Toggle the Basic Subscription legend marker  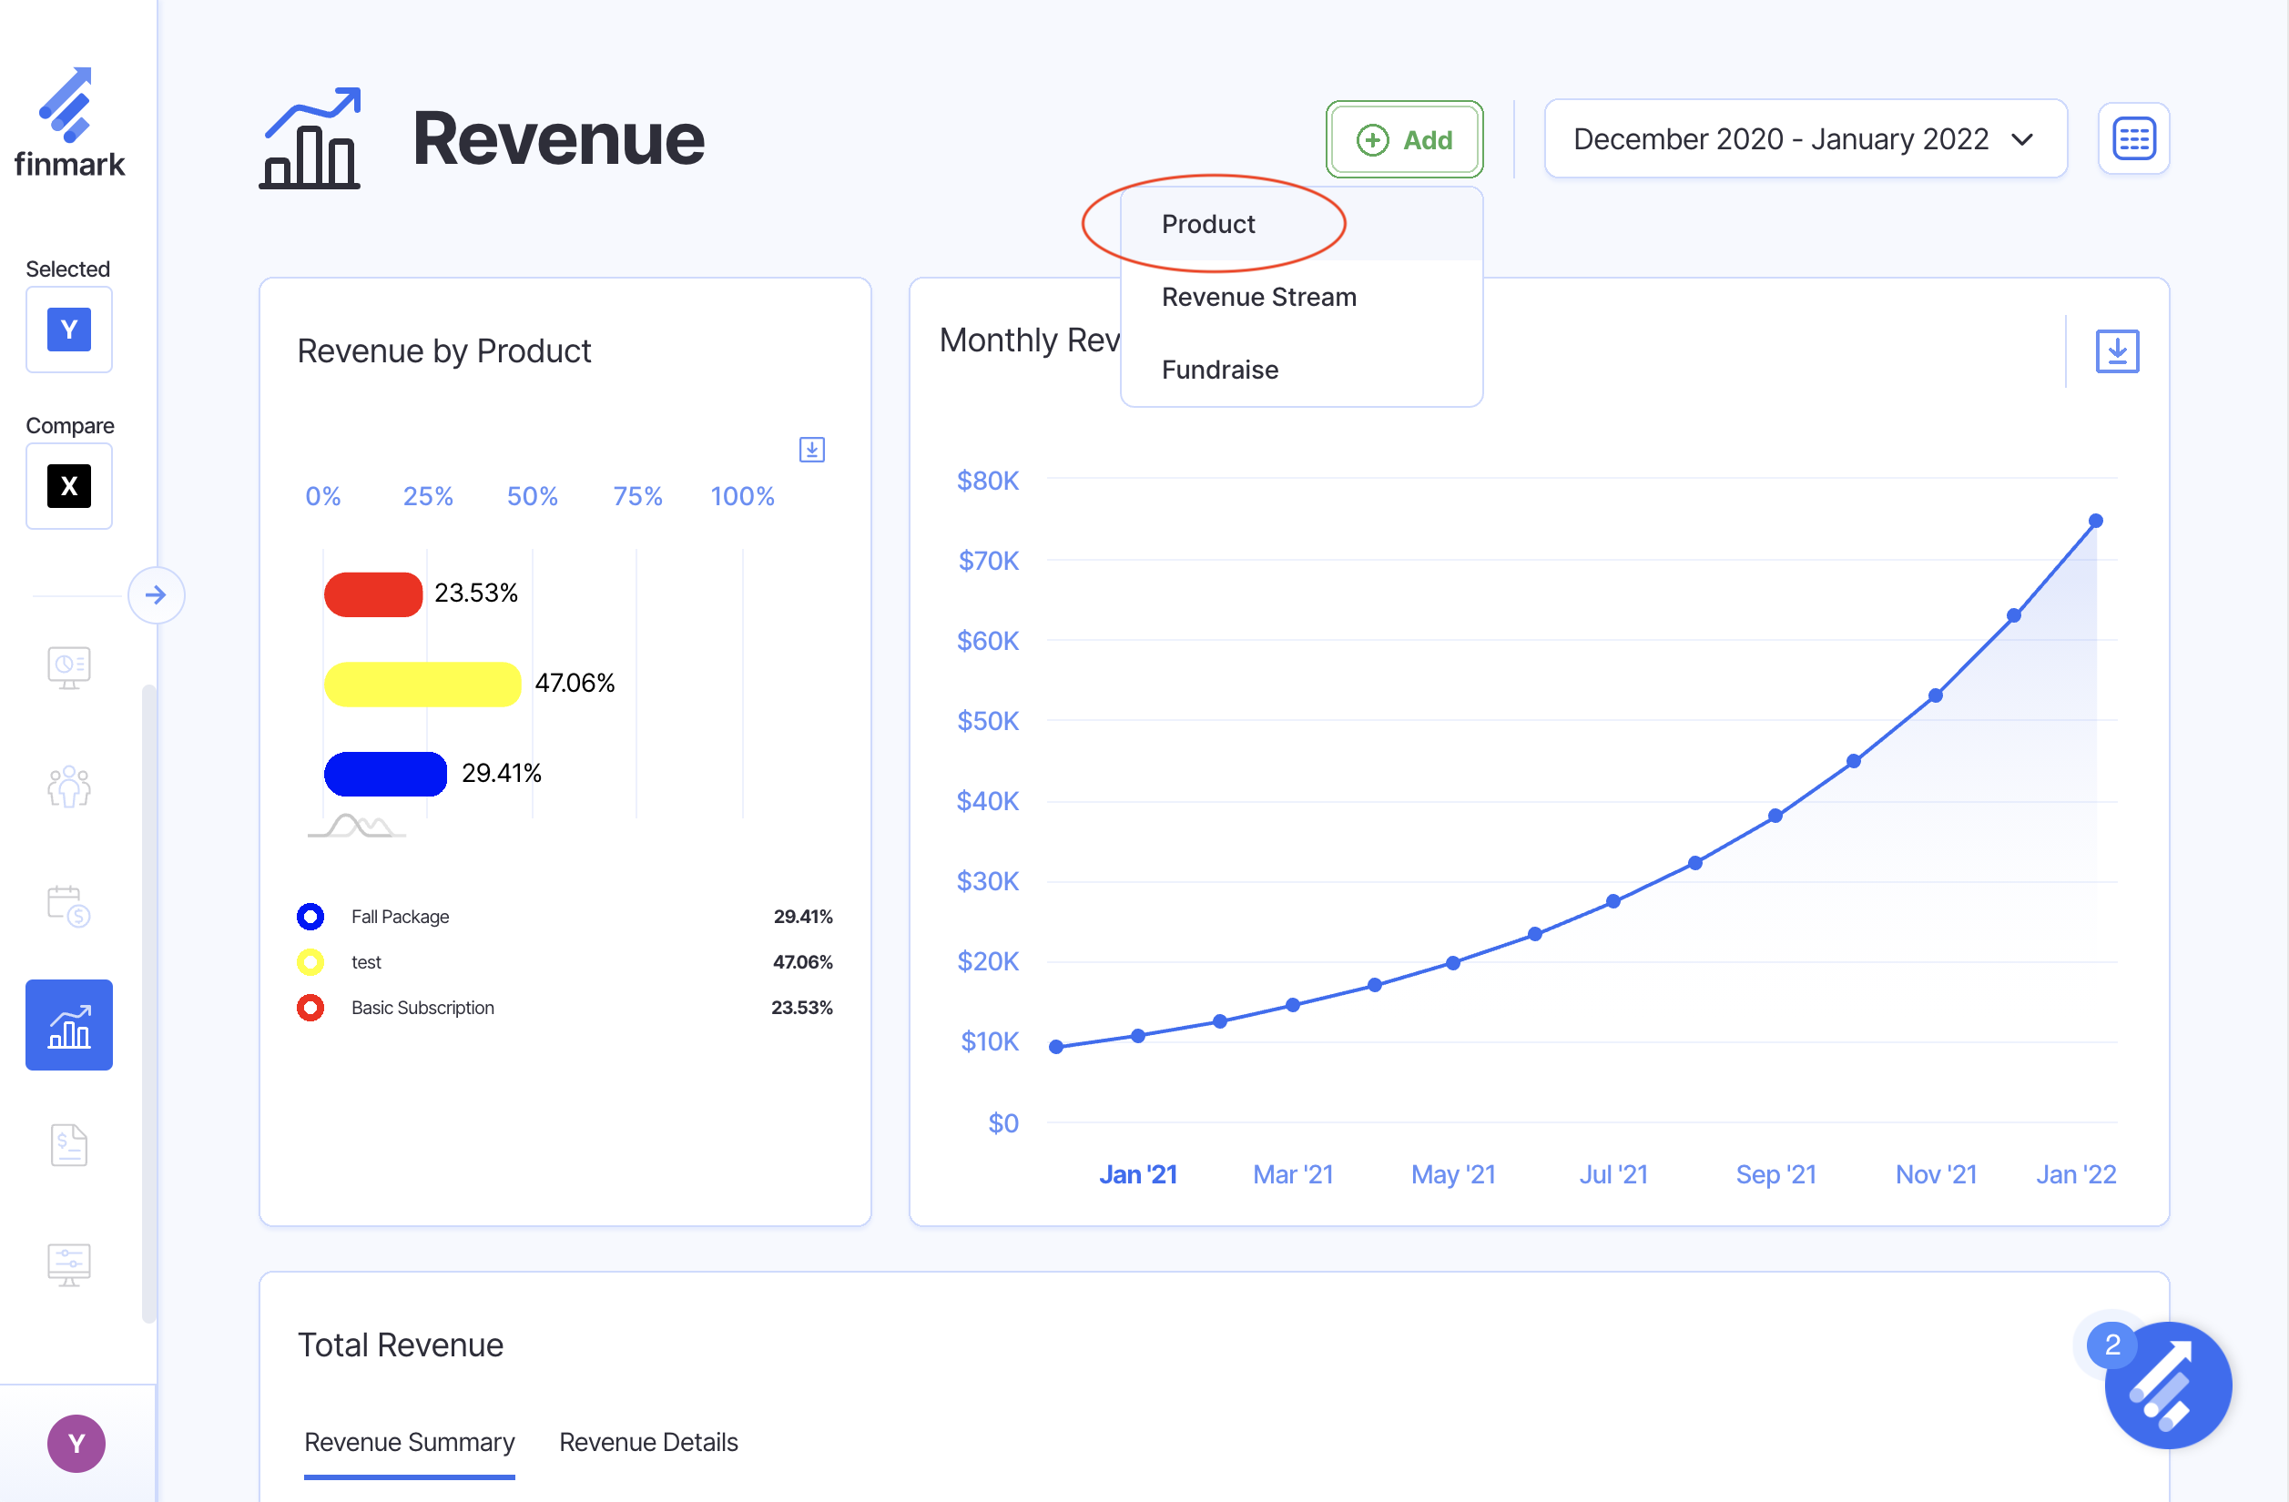pyautogui.click(x=310, y=1008)
